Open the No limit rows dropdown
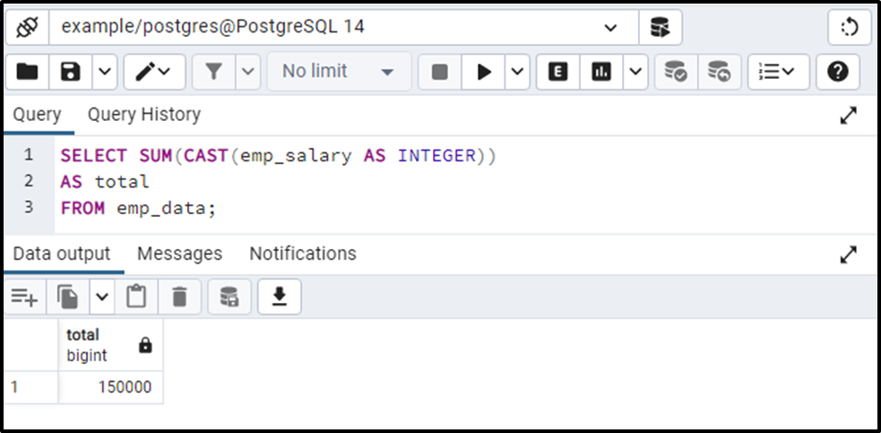The image size is (881, 433). [339, 72]
